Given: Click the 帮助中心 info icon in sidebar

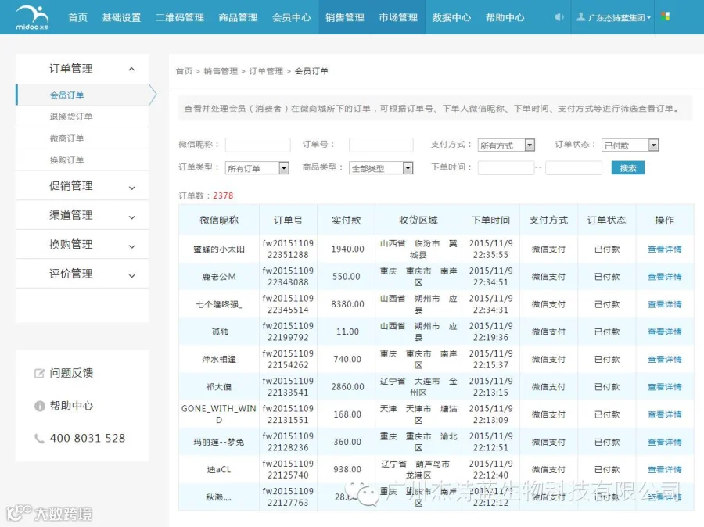Looking at the screenshot, I should pyautogui.click(x=40, y=406).
